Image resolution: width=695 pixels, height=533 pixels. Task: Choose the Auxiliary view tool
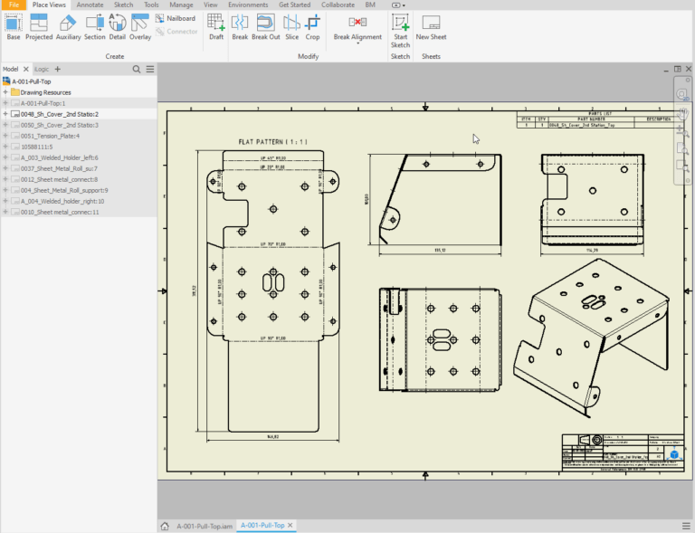[68, 27]
